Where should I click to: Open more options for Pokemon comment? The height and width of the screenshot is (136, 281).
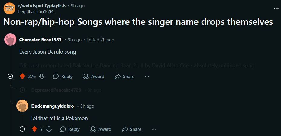pos(154,129)
